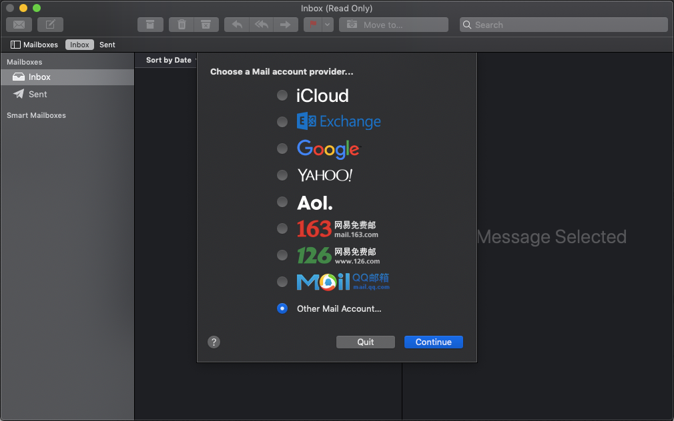Select Sent in the mailboxes sidebar
Image resolution: width=674 pixels, height=421 pixels.
(67, 95)
